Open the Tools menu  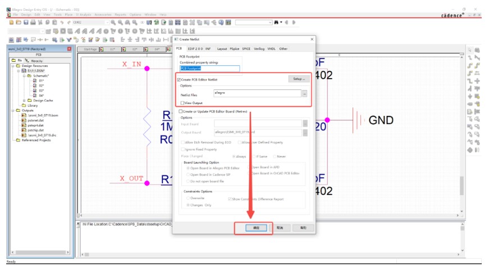click(x=58, y=15)
